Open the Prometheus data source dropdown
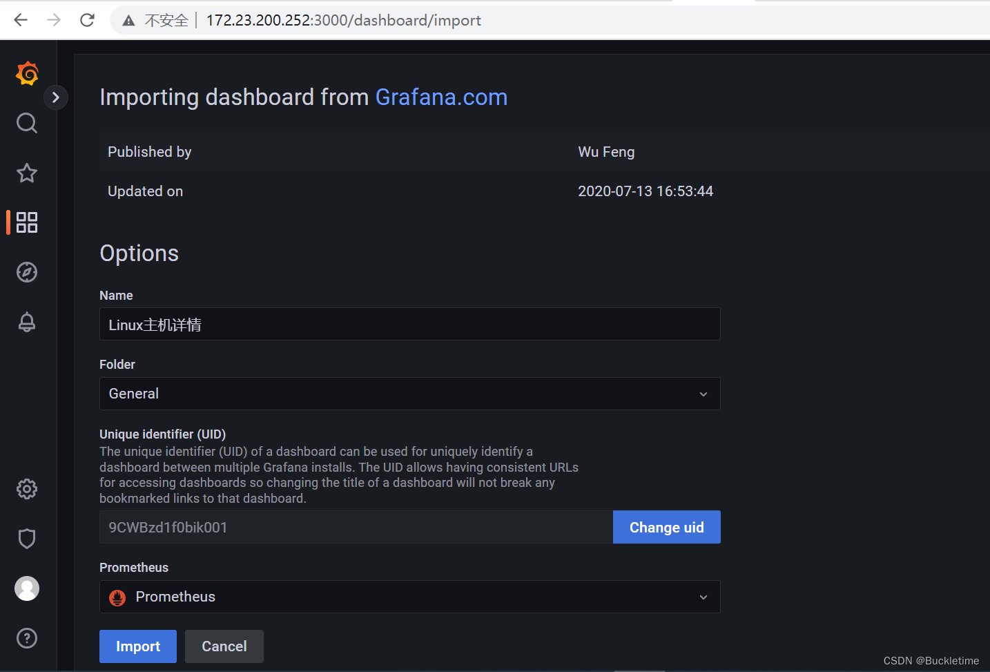 pyautogui.click(x=410, y=597)
